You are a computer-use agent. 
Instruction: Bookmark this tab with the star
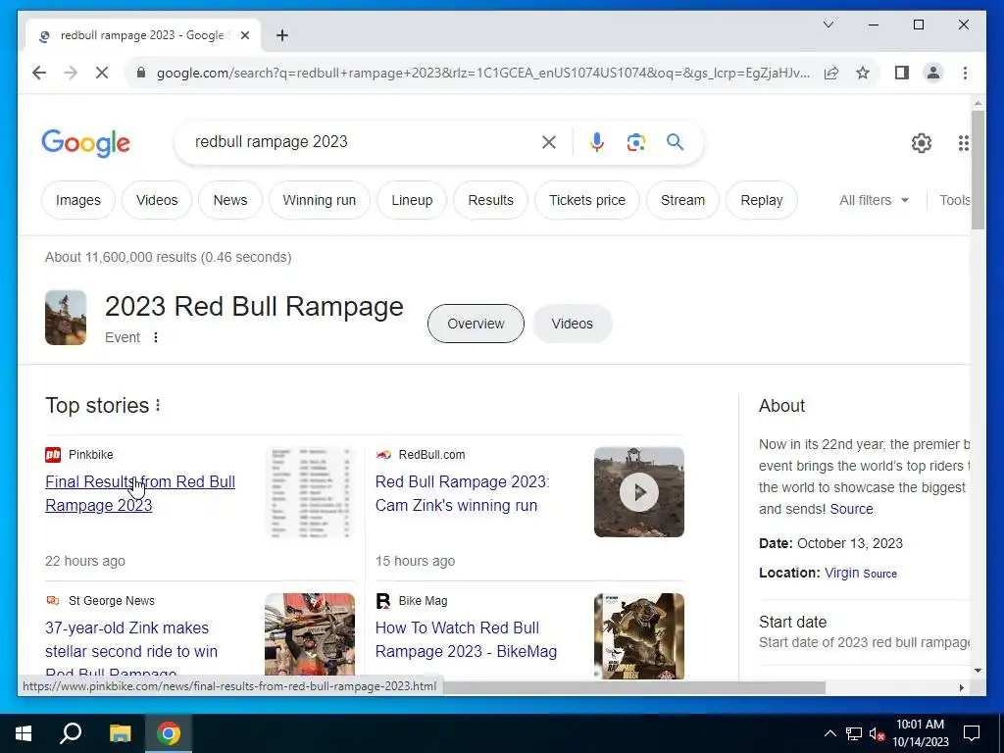click(x=863, y=73)
